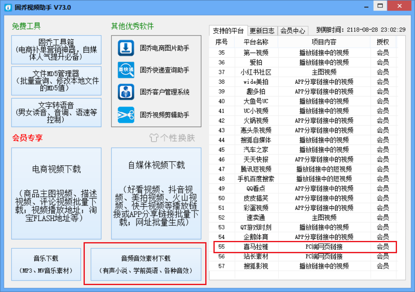
Task: Select UC小视频 row
Action: [303, 111]
